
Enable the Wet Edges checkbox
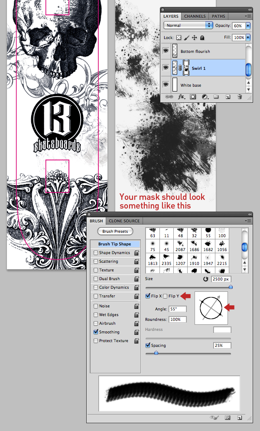(96, 315)
